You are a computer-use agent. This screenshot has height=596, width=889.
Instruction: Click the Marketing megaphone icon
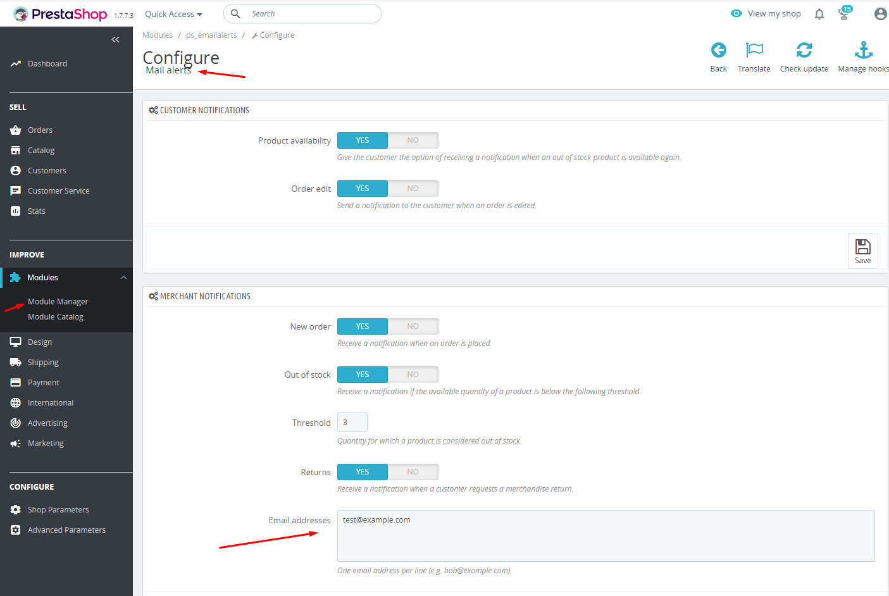coord(16,444)
